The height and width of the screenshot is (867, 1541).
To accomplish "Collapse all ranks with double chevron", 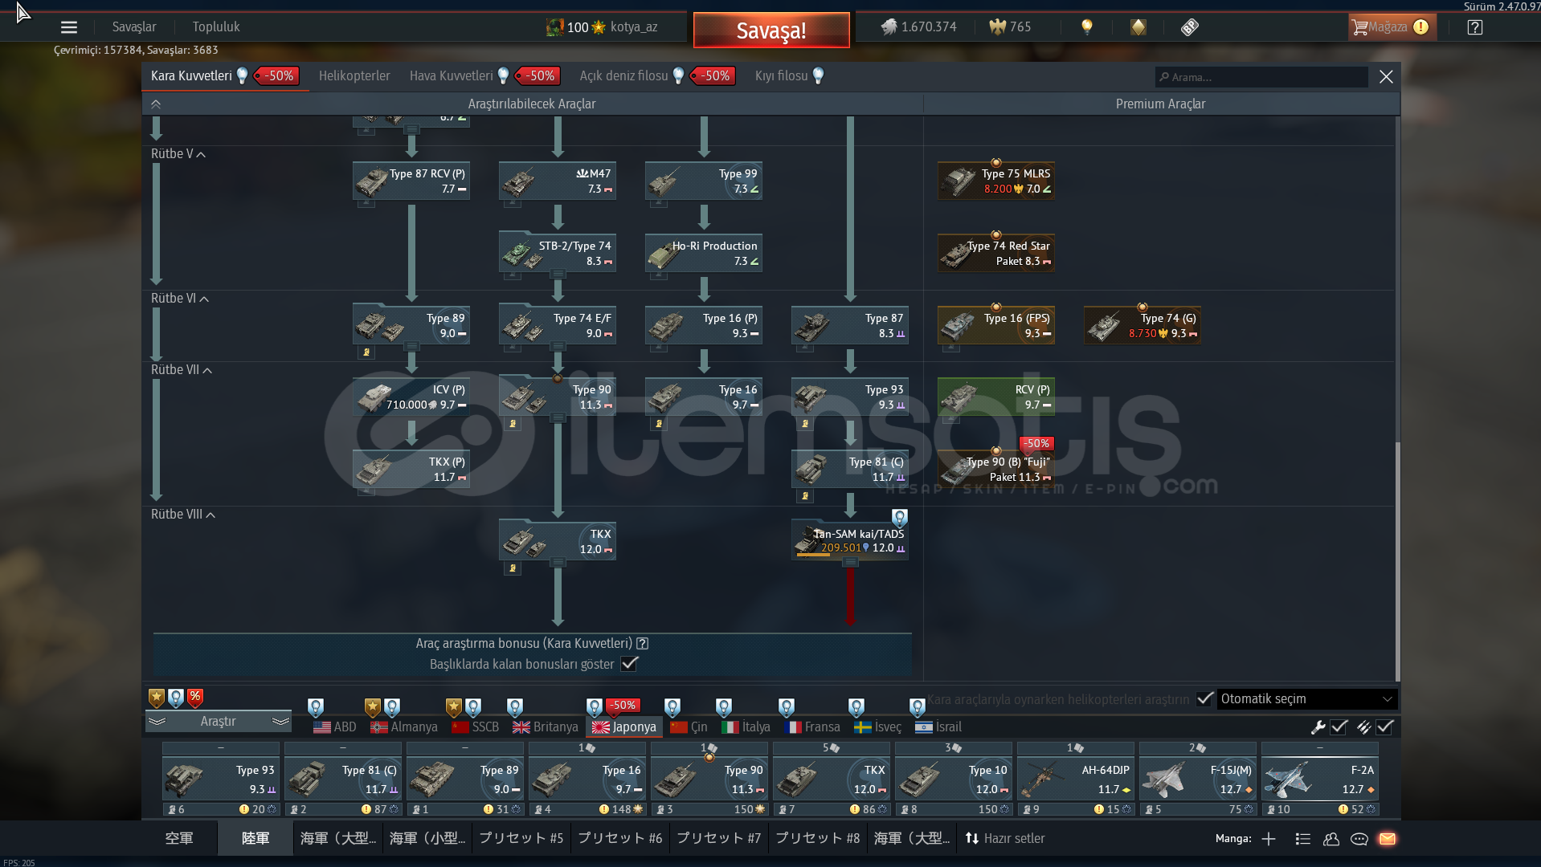I will click(x=156, y=104).
